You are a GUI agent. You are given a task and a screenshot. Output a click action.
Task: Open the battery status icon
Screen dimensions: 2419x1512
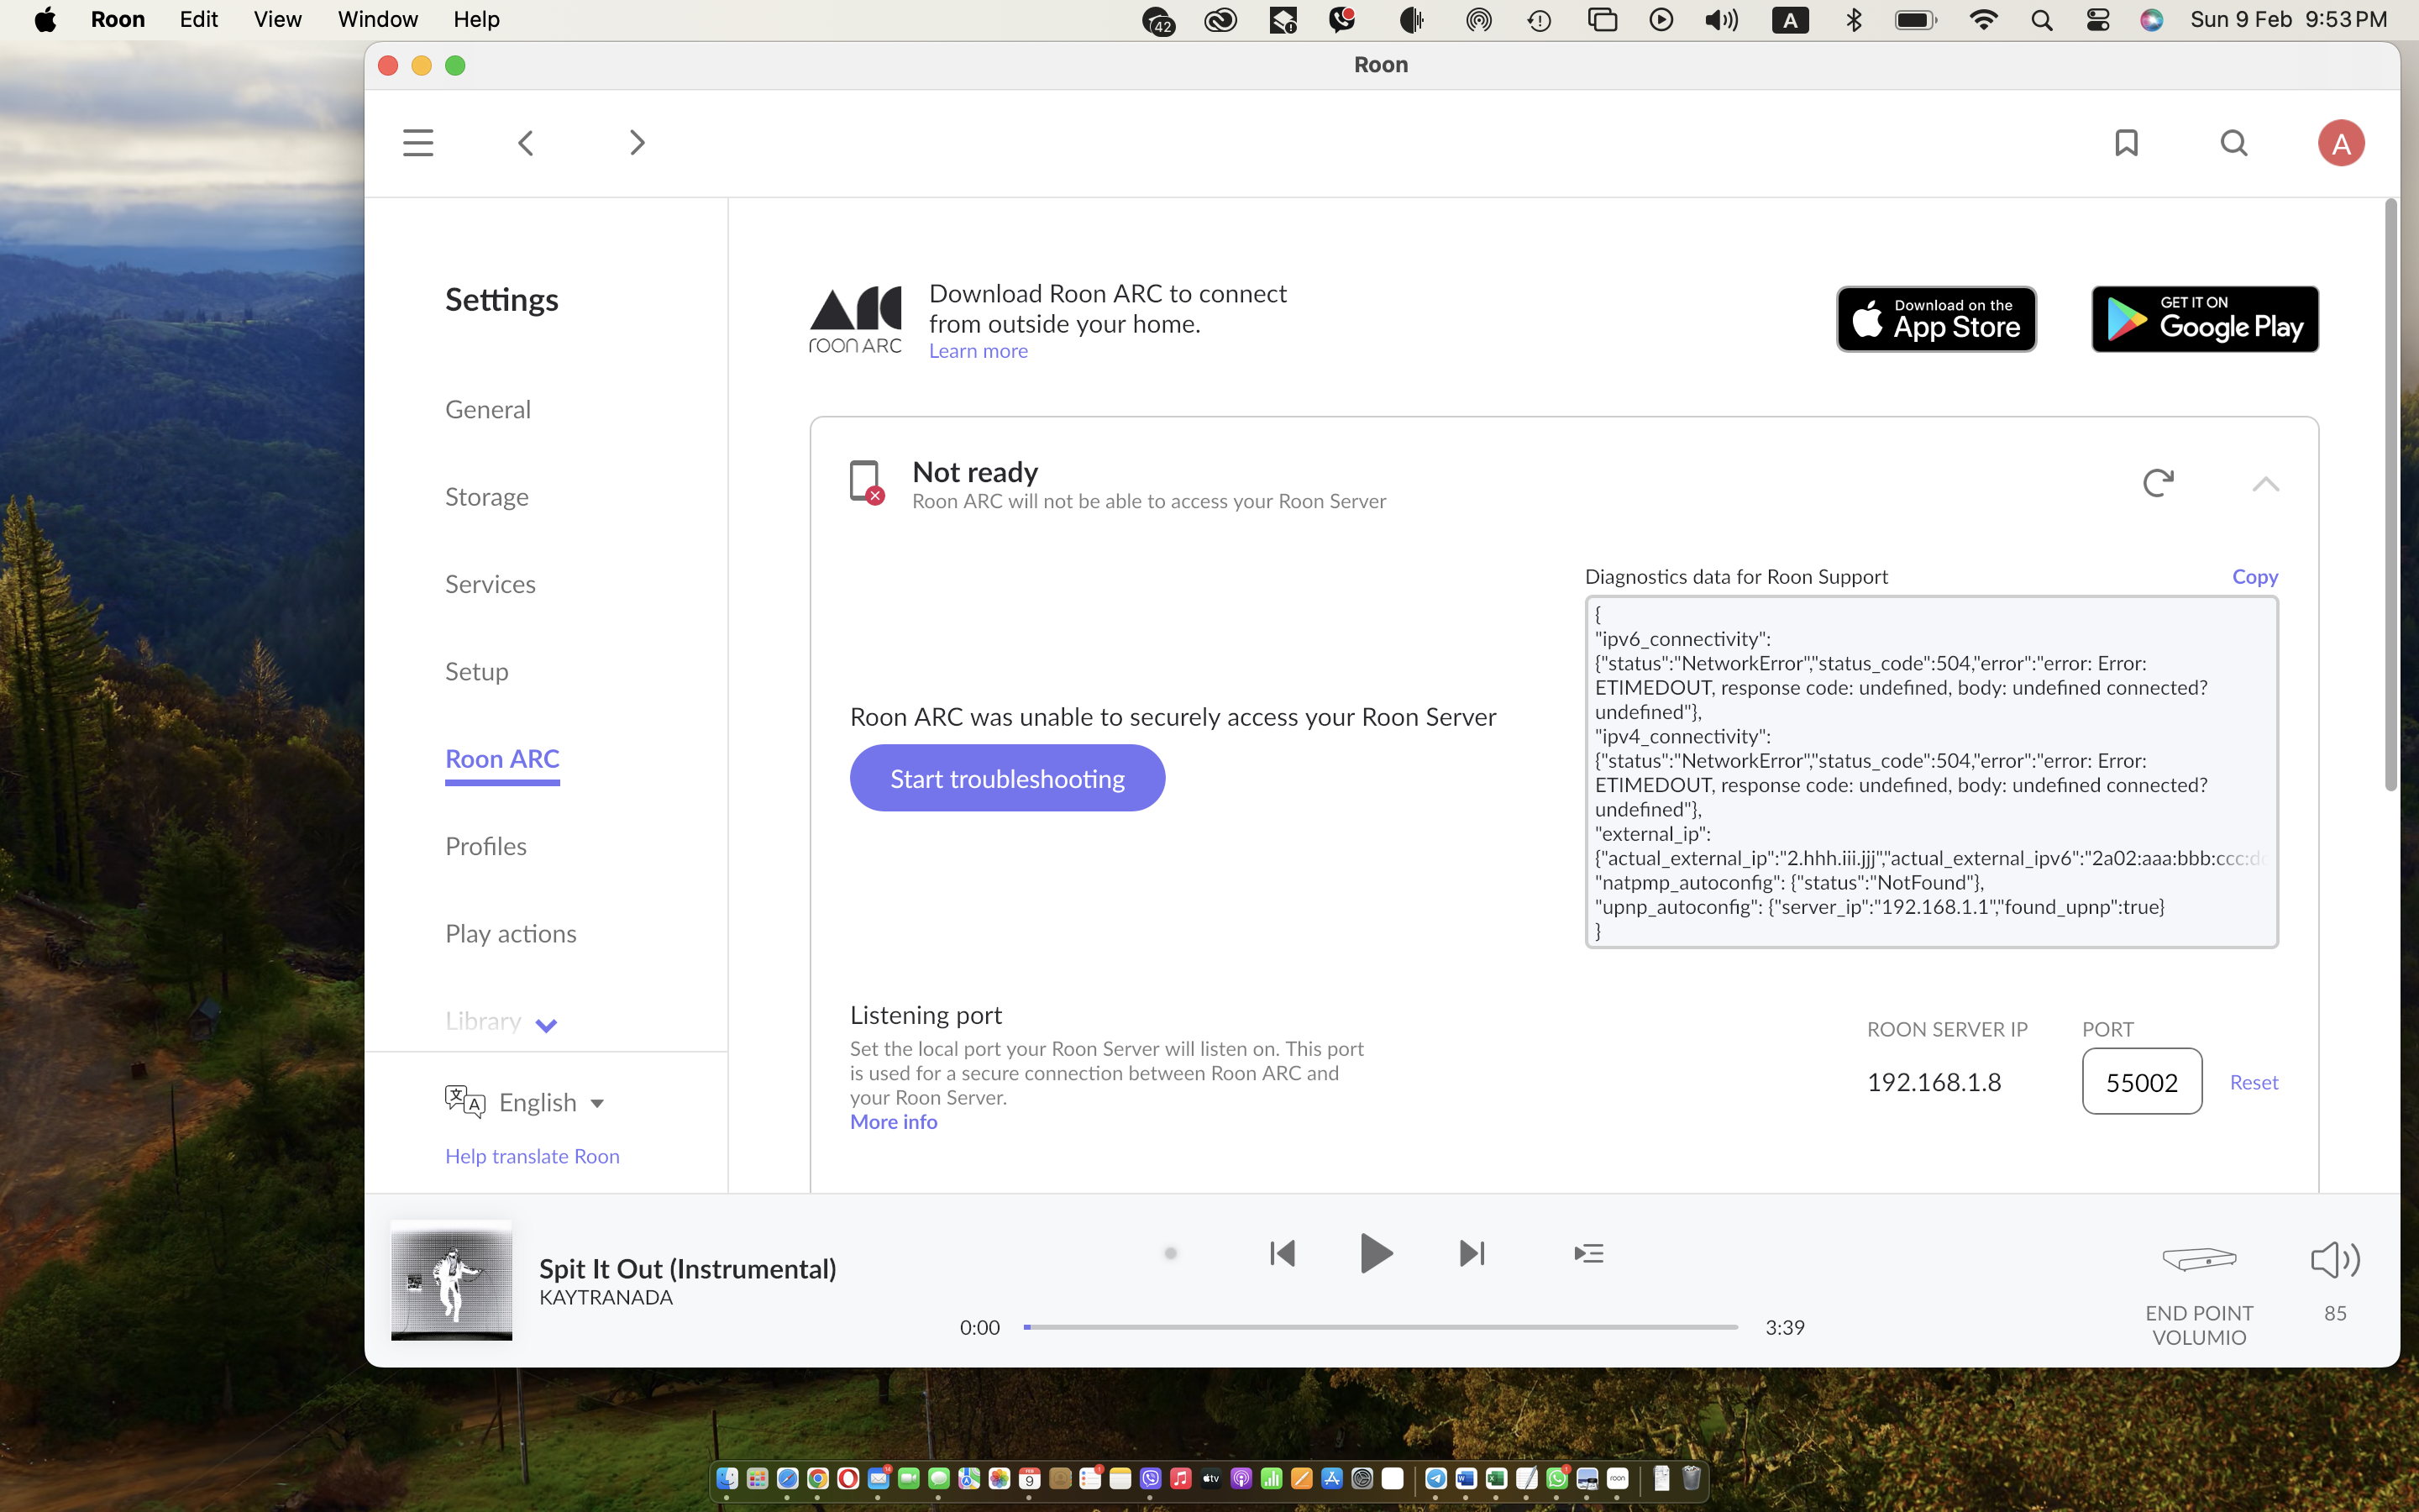[x=1915, y=20]
